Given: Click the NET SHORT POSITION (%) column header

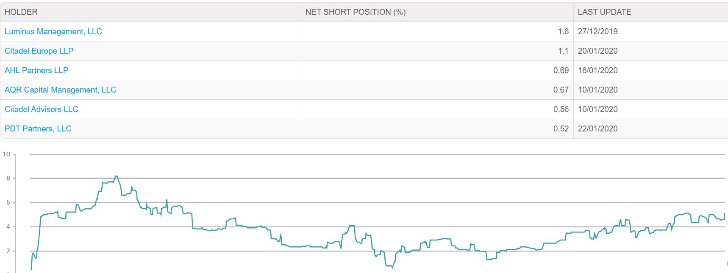Looking at the screenshot, I should pos(437,12).
